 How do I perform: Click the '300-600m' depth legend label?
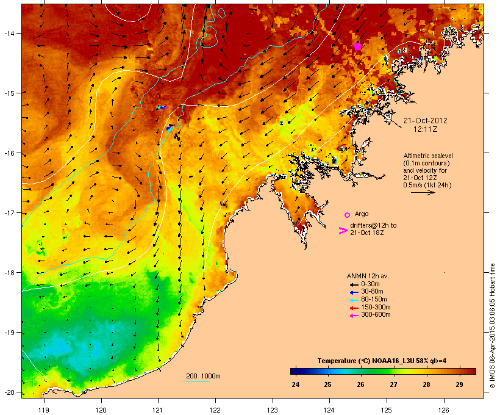tap(376, 315)
